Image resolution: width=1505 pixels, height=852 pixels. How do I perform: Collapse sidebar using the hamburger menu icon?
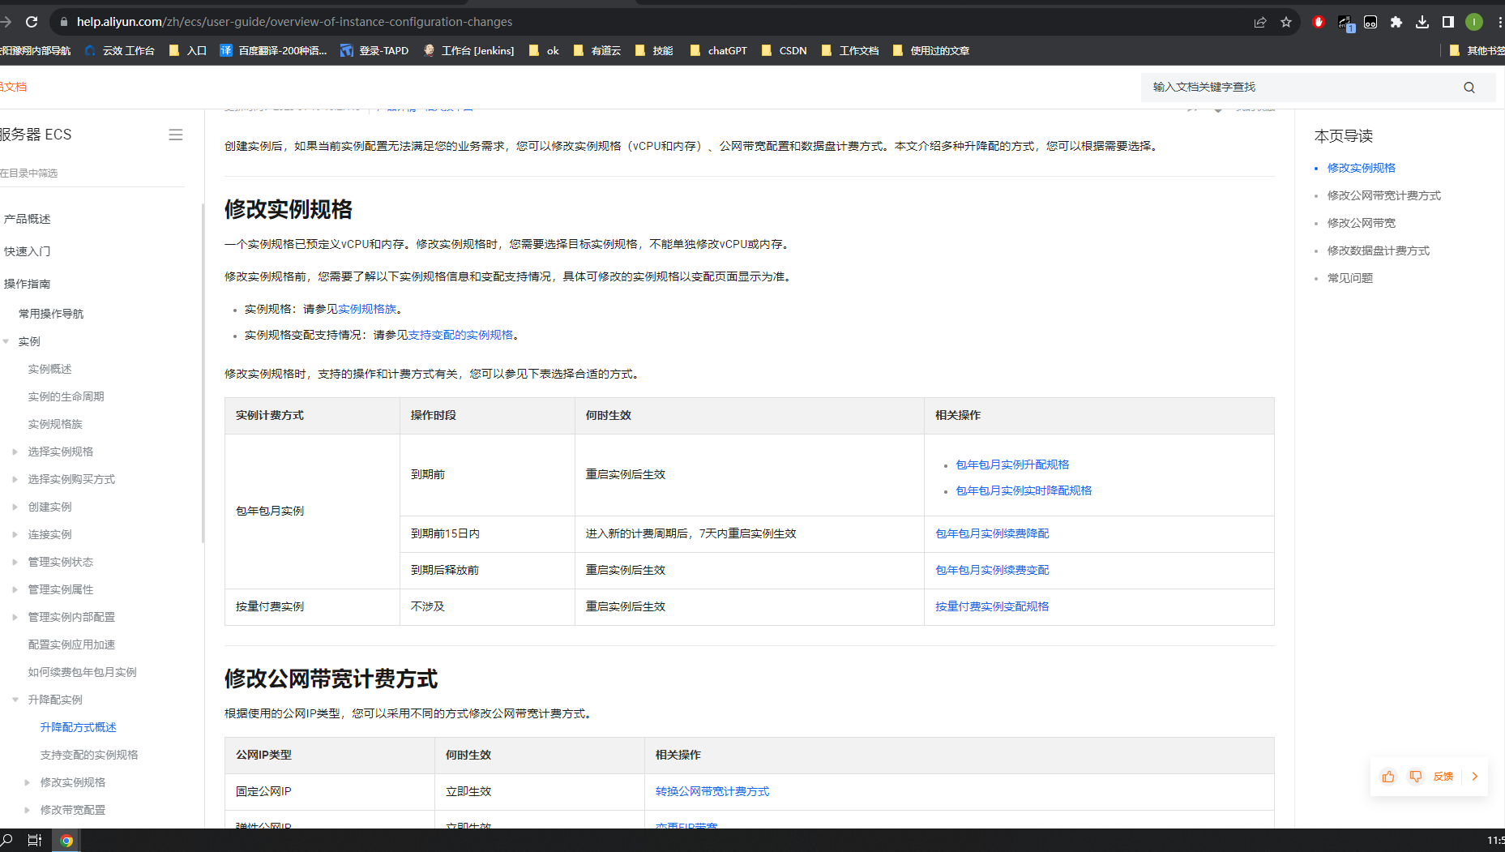coord(175,135)
